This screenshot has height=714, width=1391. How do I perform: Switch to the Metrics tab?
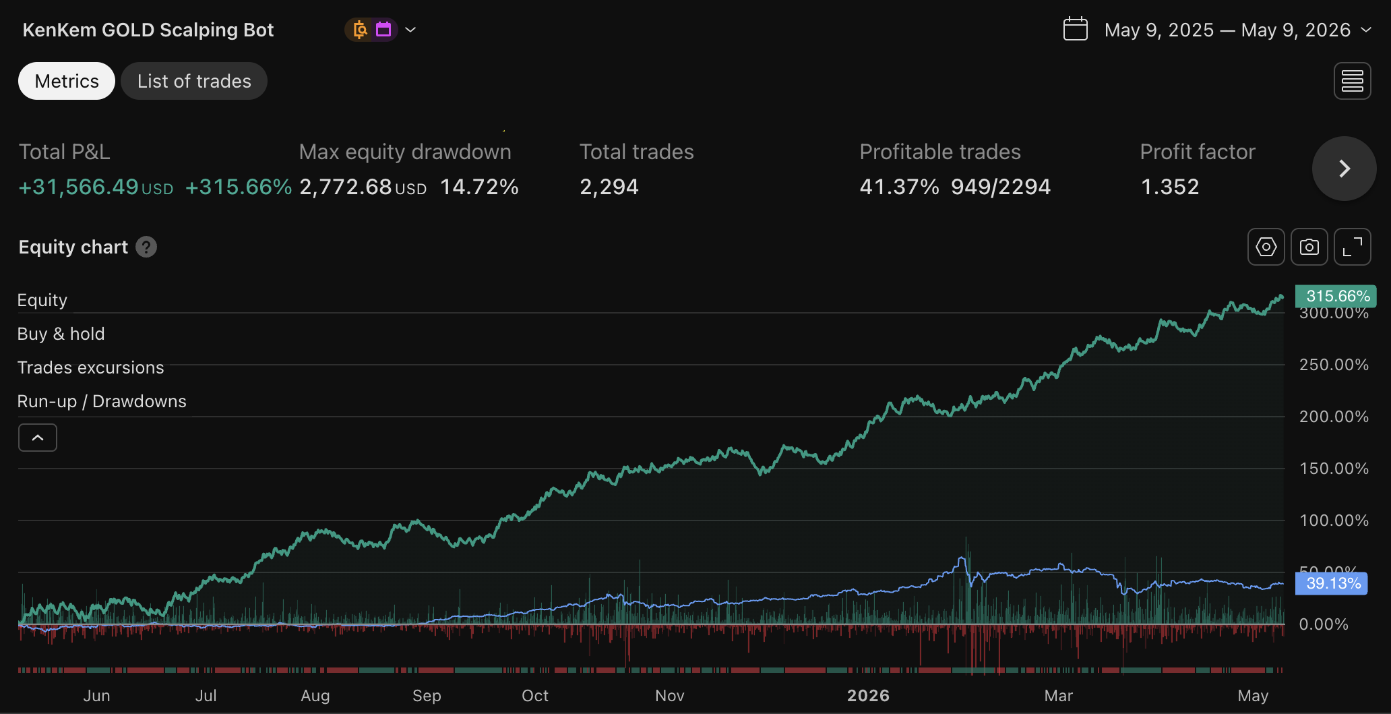(x=67, y=81)
